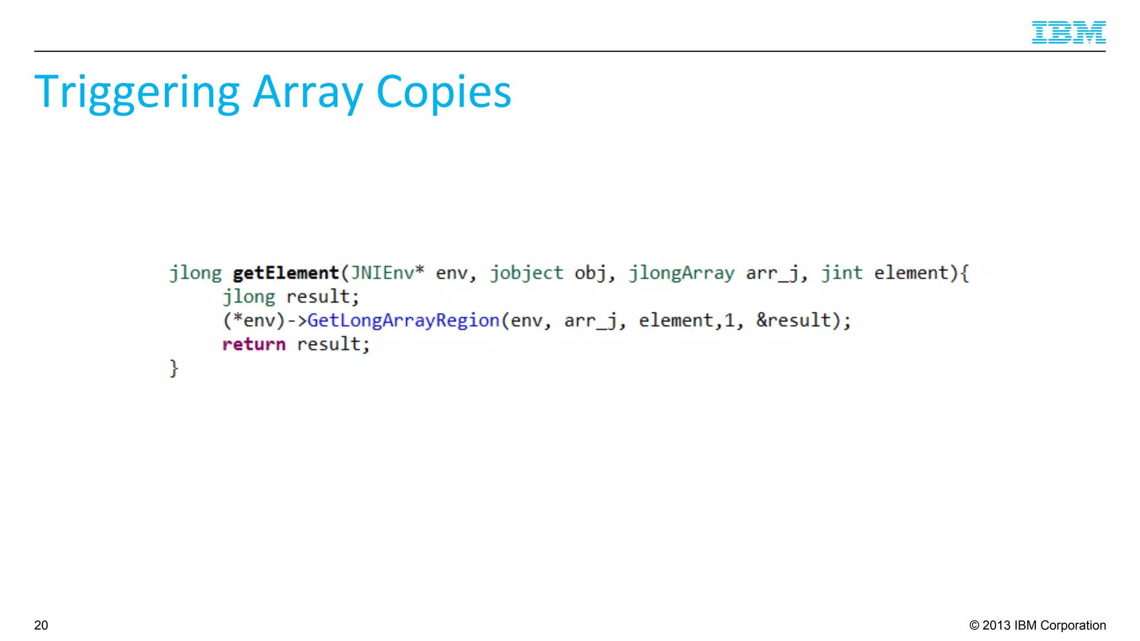Click the slide number 20
The width and height of the screenshot is (1140, 641).
[x=41, y=625]
